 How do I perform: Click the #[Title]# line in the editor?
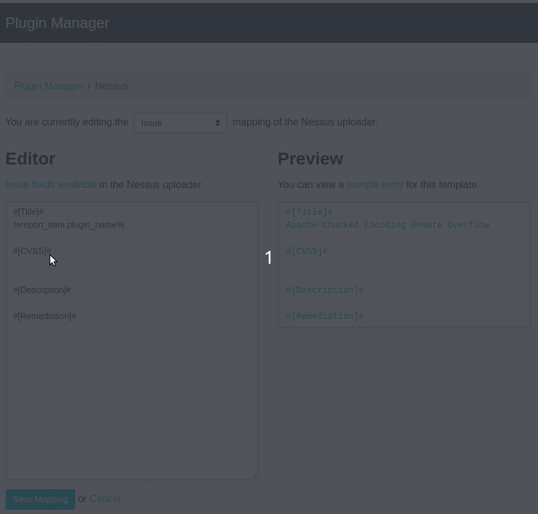(28, 212)
